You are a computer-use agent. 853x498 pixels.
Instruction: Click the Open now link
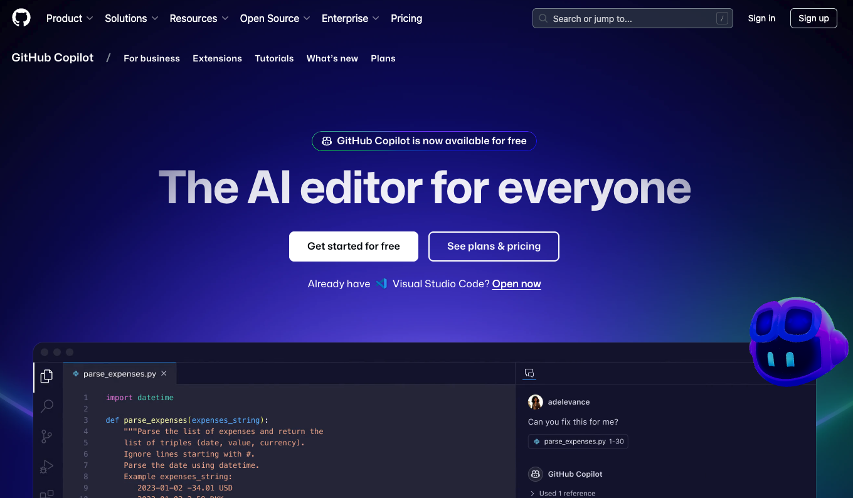[516, 284]
